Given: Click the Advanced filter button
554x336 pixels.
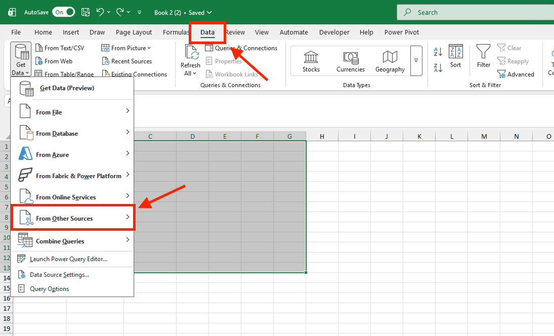Looking at the screenshot, I should pyautogui.click(x=516, y=74).
